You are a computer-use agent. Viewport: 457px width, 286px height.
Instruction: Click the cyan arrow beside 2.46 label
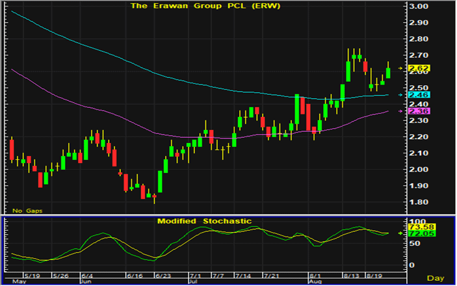click(400, 95)
